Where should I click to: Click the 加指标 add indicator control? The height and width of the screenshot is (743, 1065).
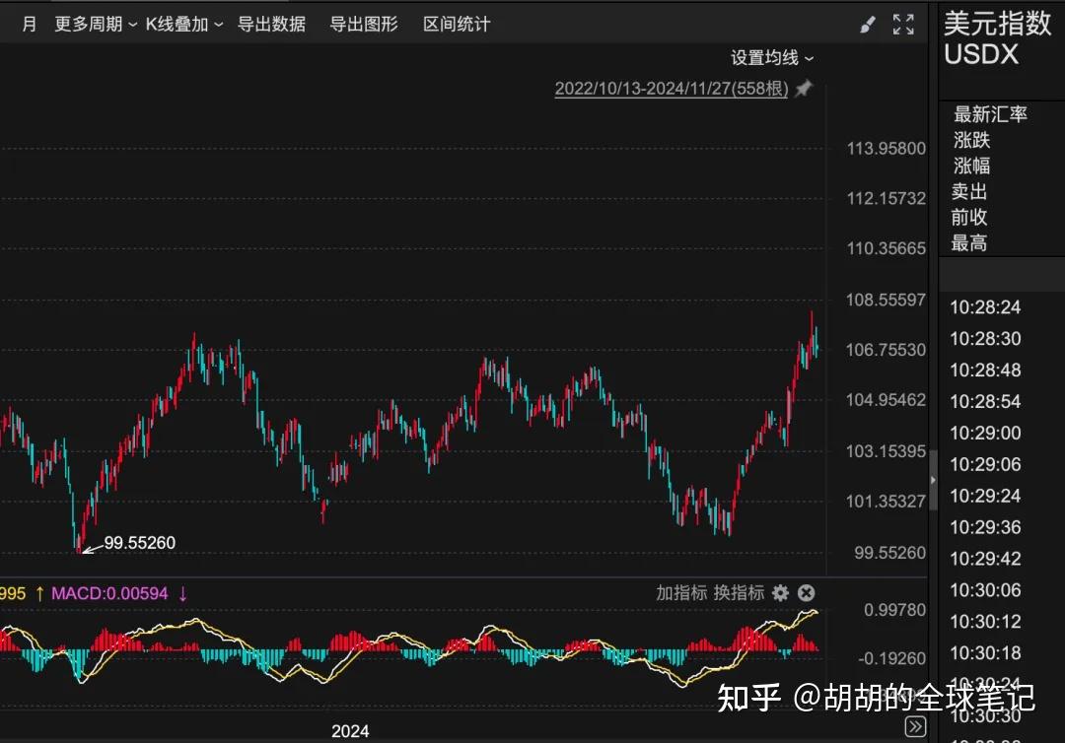[680, 593]
